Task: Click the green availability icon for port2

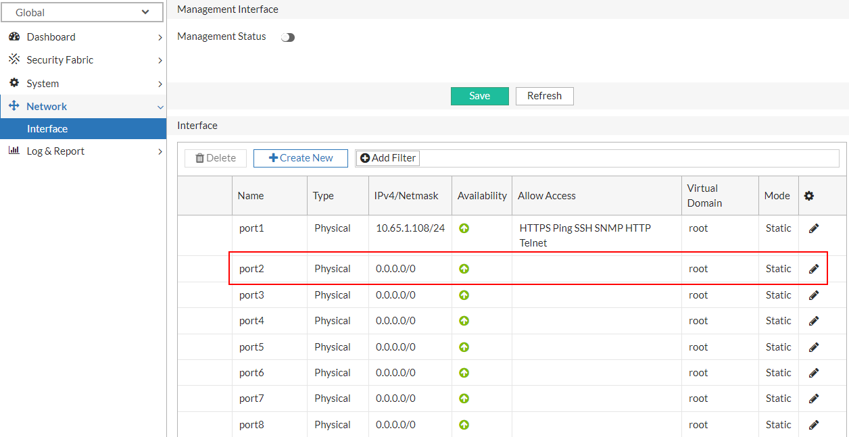Action: pos(464,268)
